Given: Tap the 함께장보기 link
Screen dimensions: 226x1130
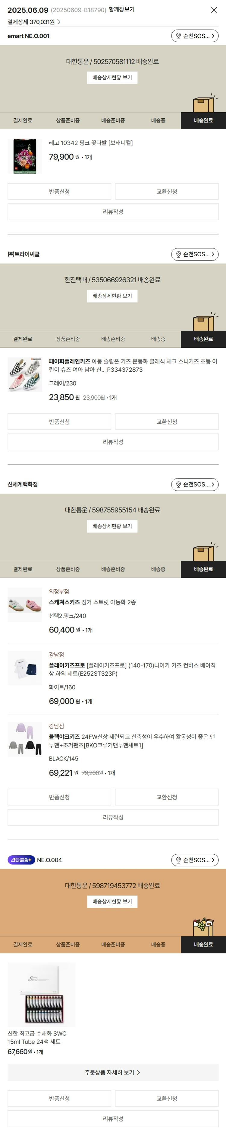Looking at the screenshot, I should click(x=121, y=9).
